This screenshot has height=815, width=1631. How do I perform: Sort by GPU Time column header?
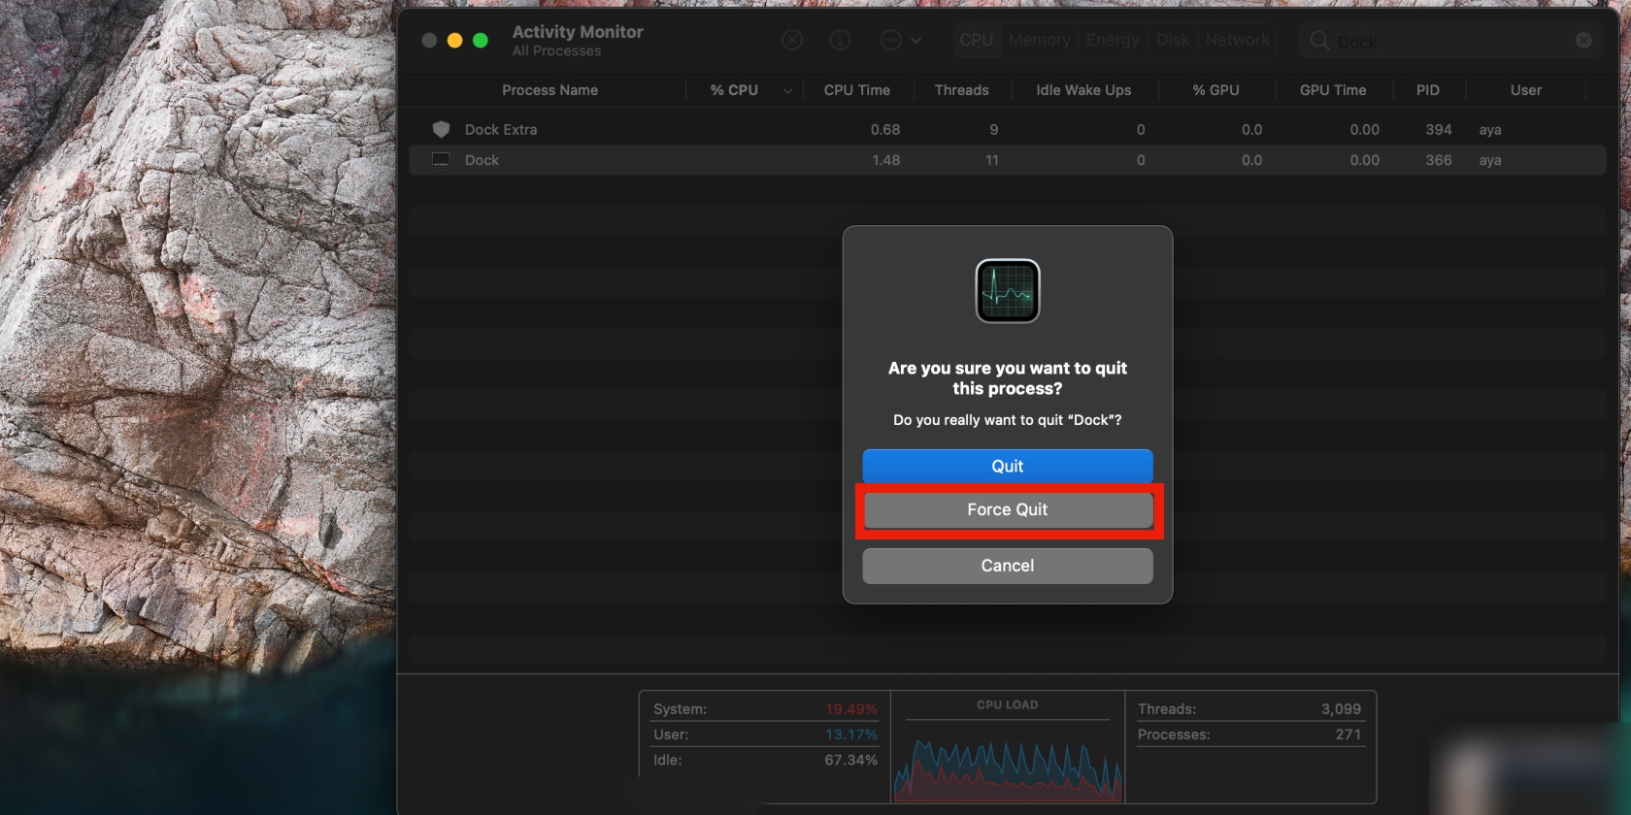1333,90
